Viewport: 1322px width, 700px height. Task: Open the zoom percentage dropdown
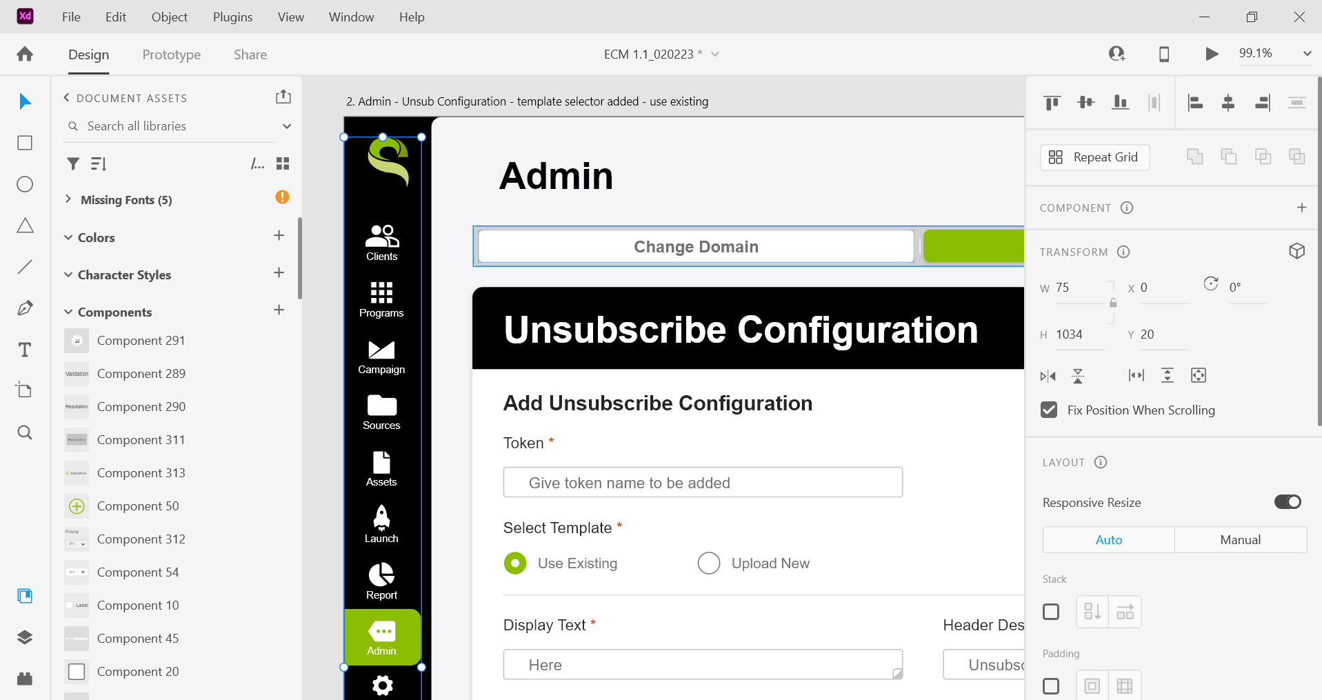tap(1306, 54)
